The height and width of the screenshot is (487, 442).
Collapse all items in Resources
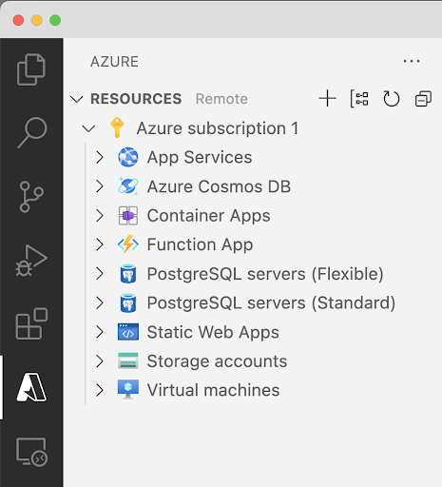point(423,99)
